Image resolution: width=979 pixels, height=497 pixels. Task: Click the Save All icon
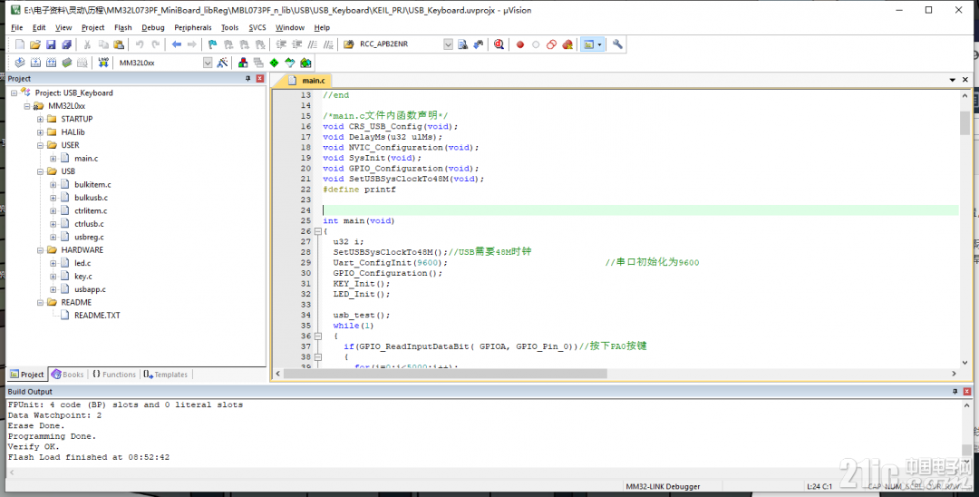[x=67, y=44]
